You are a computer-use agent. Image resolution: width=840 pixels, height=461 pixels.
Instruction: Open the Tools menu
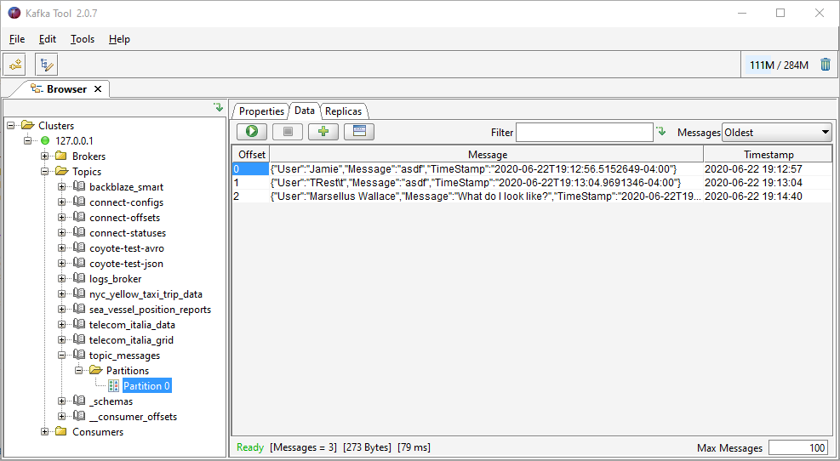coord(83,39)
